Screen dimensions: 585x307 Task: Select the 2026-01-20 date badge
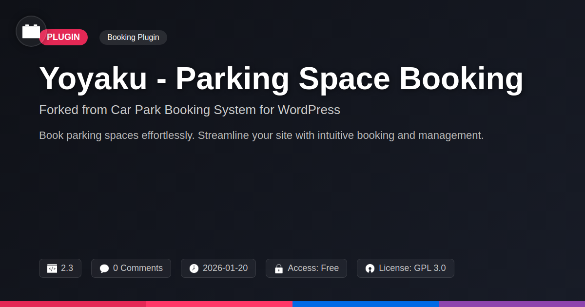point(218,269)
